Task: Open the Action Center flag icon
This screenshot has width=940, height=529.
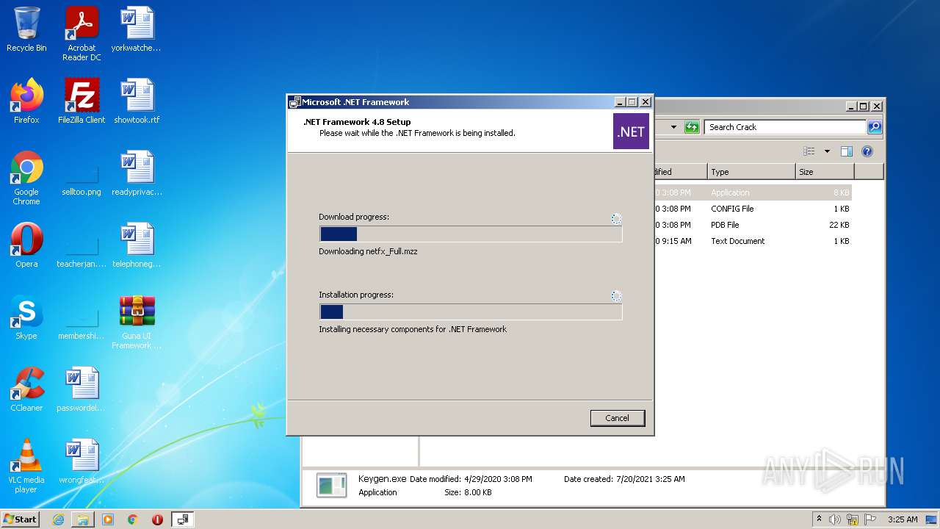Action: pyautogui.click(x=869, y=519)
